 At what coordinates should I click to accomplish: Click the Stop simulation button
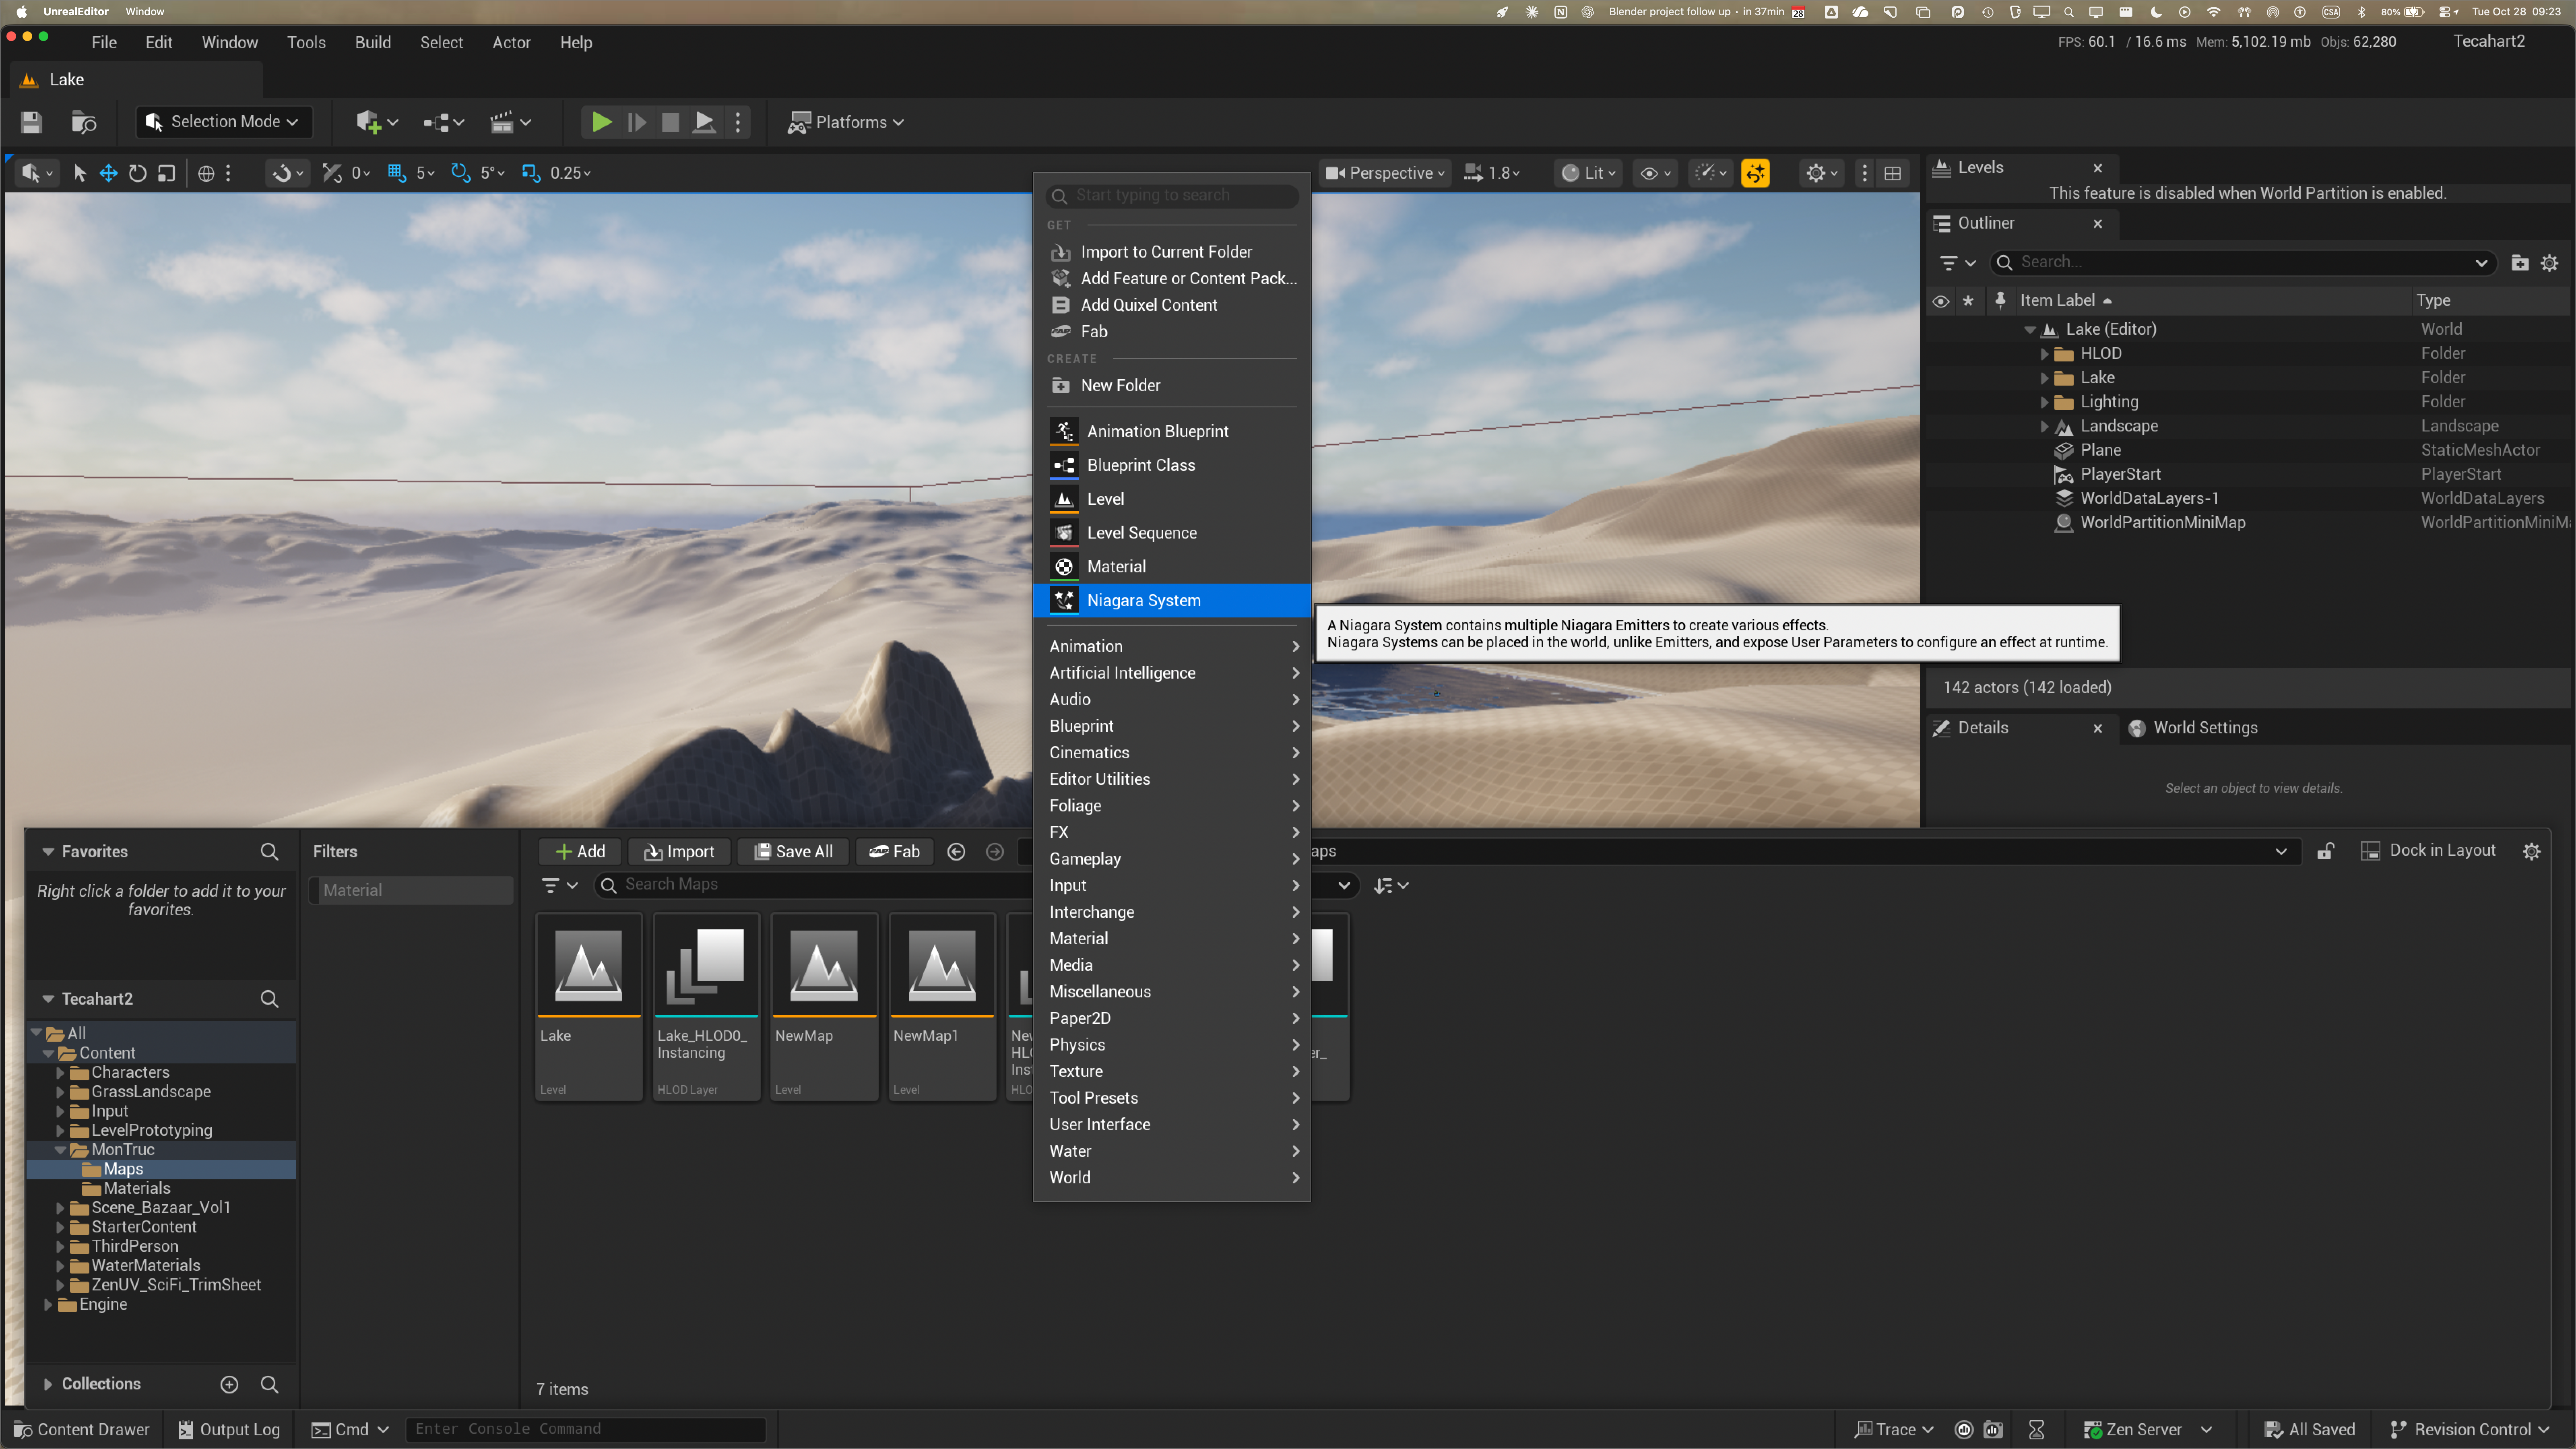[x=670, y=122]
